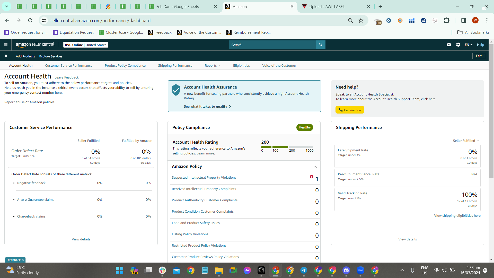The height and width of the screenshot is (278, 494).
Task: Open the Seller Fulfilled dropdown in Shipping Performance
Action: (x=466, y=141)
